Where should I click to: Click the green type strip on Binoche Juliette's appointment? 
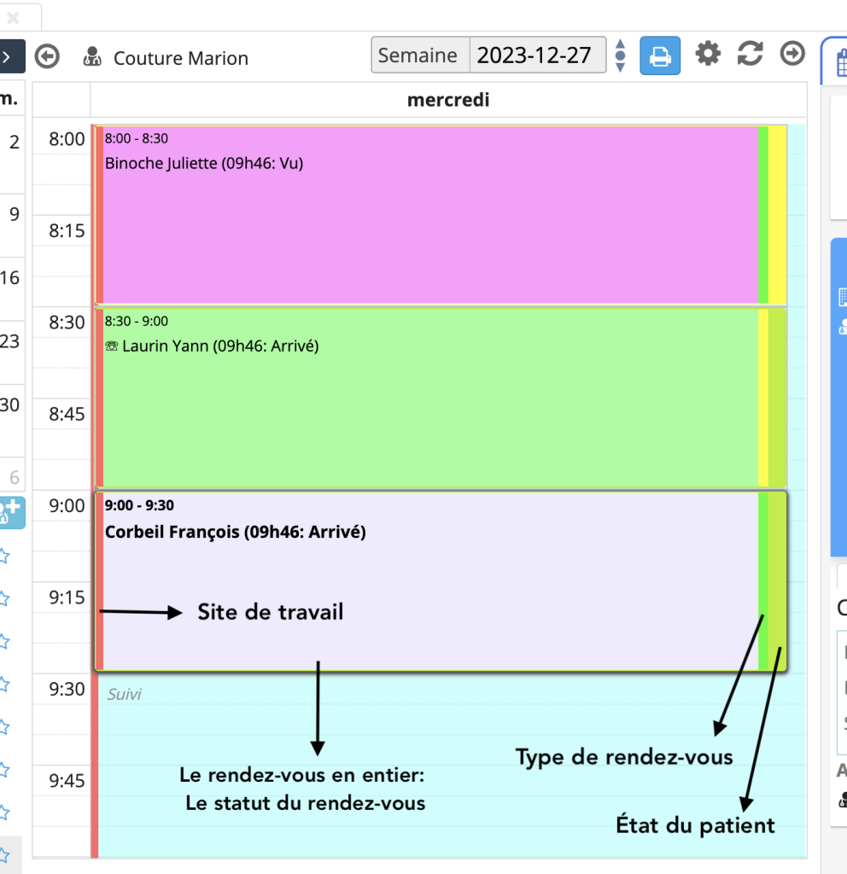(763, 215)
